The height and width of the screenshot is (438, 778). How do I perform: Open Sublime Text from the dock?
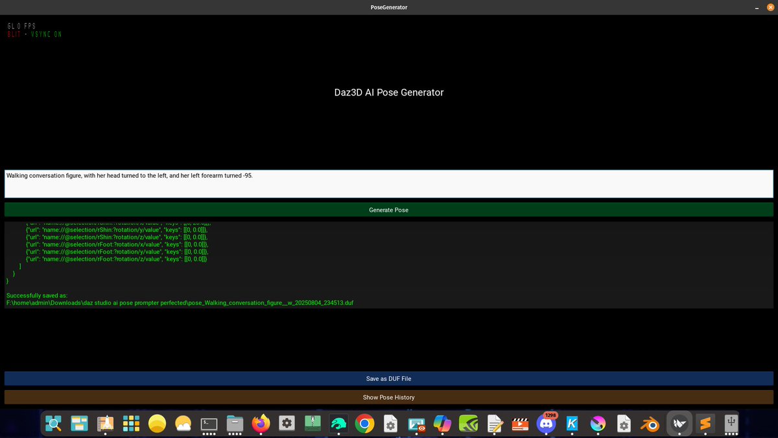tap(706, 424)
